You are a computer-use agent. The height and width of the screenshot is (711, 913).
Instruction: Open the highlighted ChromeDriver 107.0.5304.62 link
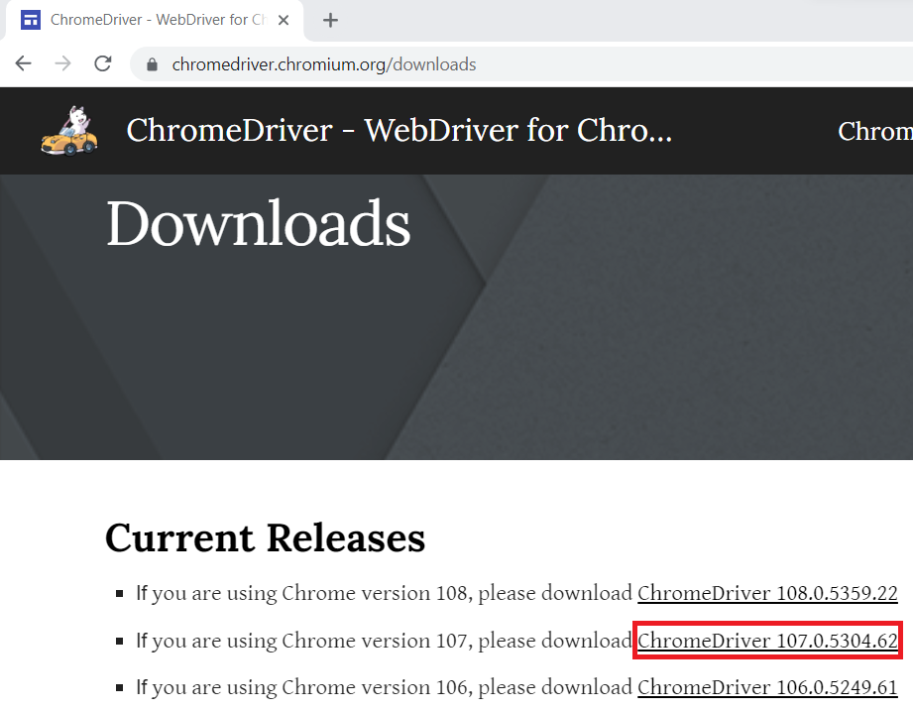click(767, 640)
